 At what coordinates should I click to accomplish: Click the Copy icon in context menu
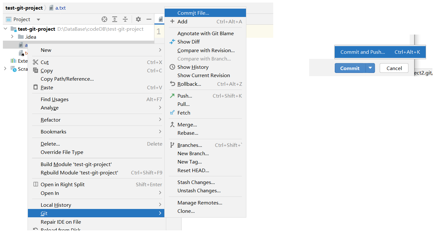click(x=36, y=70)
